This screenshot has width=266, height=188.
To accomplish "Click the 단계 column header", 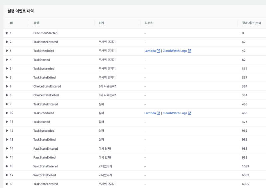I will (102, 23).
